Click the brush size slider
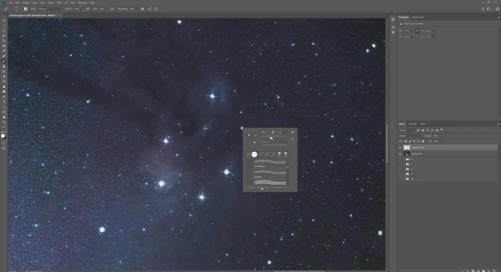The image size is (501, 272). 274,136
